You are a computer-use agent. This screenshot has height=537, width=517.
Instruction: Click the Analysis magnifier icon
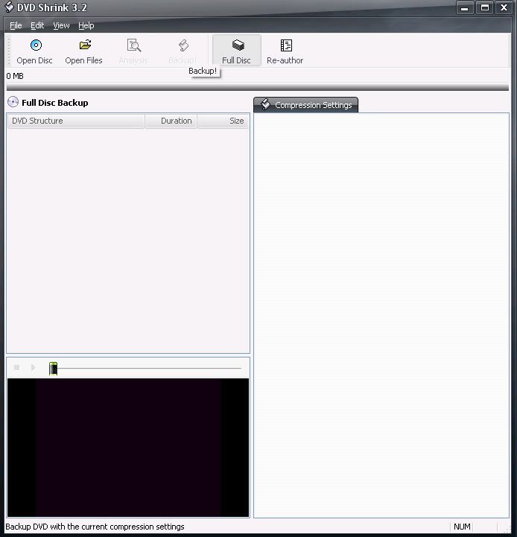click(134, 45)
